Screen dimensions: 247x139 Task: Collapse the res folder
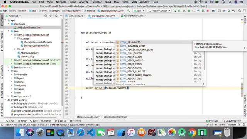click(8, 71)
